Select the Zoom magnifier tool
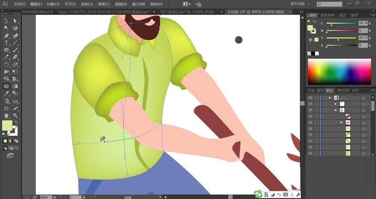This screenshot has width=376, height=199. 15,115
